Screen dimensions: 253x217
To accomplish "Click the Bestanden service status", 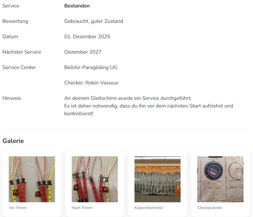I will tap(77, 6).
